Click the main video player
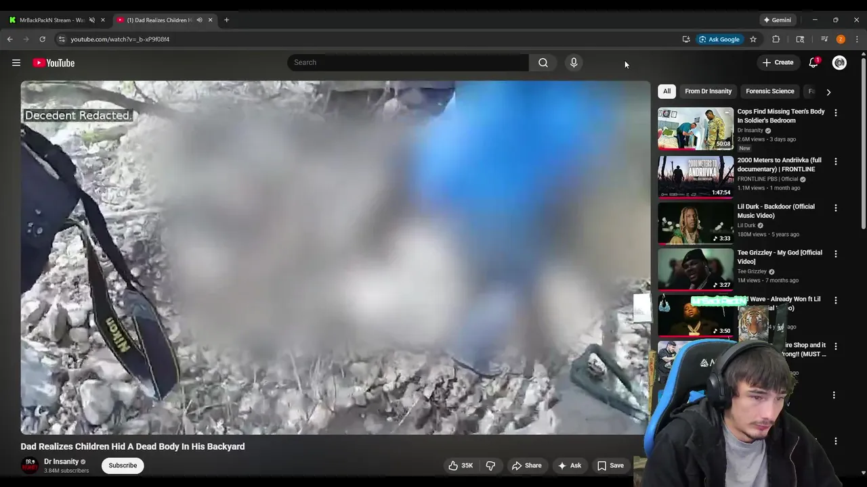The image size is (867, 487). coord(335,258)
